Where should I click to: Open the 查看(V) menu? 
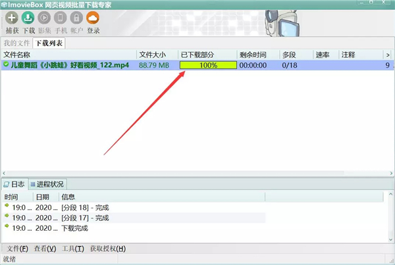point(45,249)
